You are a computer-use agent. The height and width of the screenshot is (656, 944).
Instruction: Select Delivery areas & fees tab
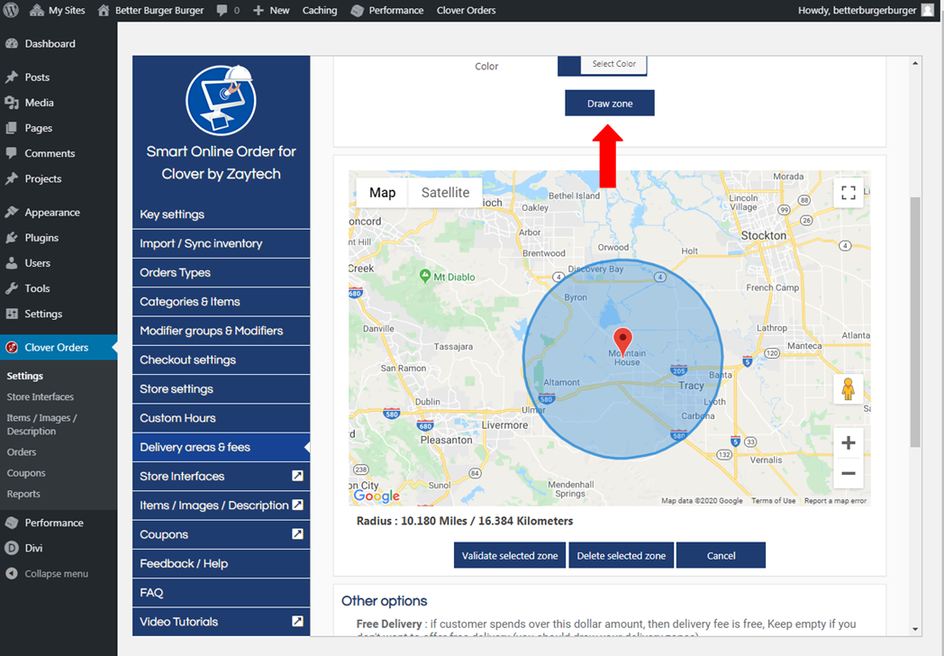(x=221, y=447)
